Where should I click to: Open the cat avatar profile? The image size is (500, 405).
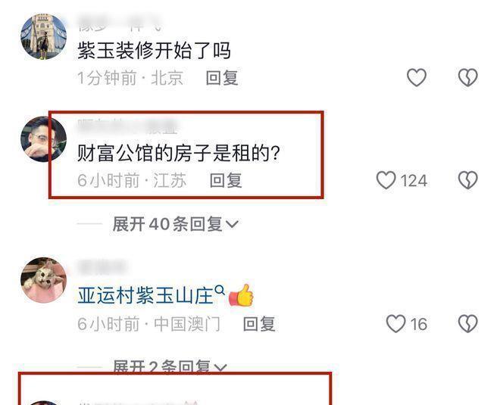[43, 280]
